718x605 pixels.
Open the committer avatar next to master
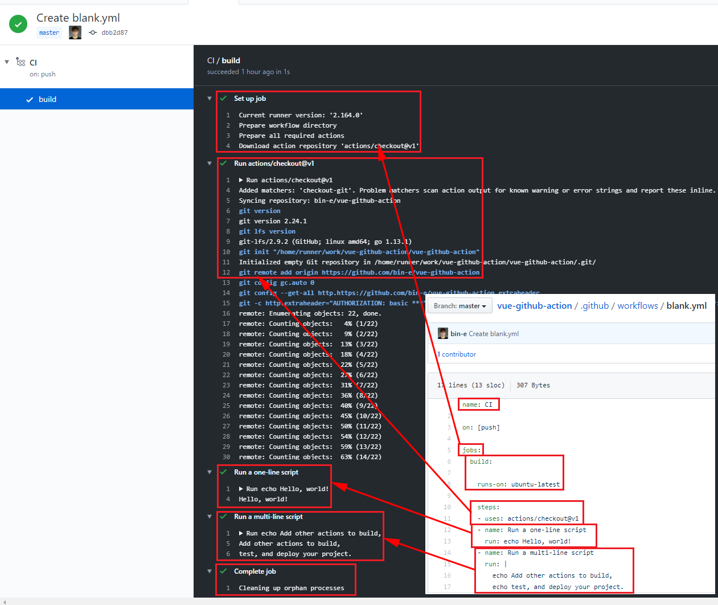point(75,32)
